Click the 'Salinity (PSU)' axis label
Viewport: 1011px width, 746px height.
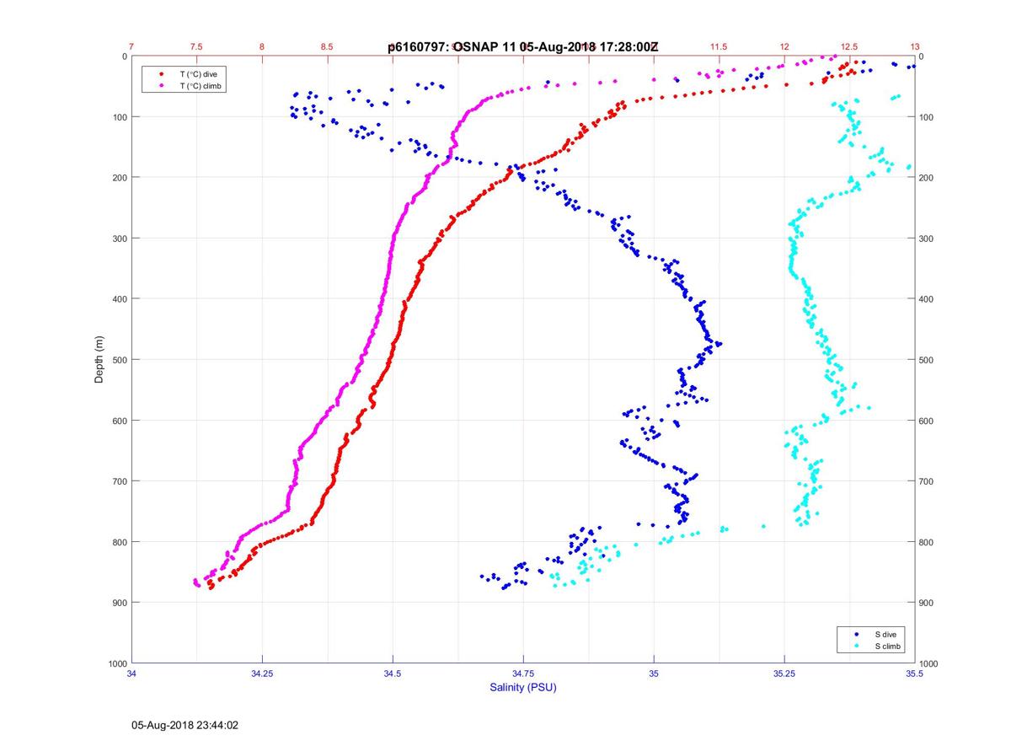pyautogui.click(x=523, y=688)
